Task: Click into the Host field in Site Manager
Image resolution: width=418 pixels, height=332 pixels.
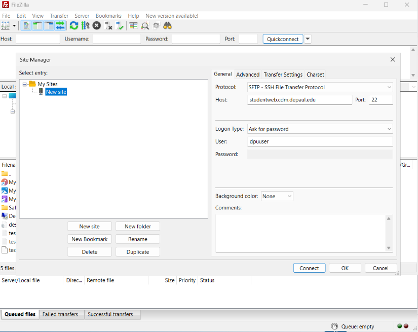Action: coord(299,100)
